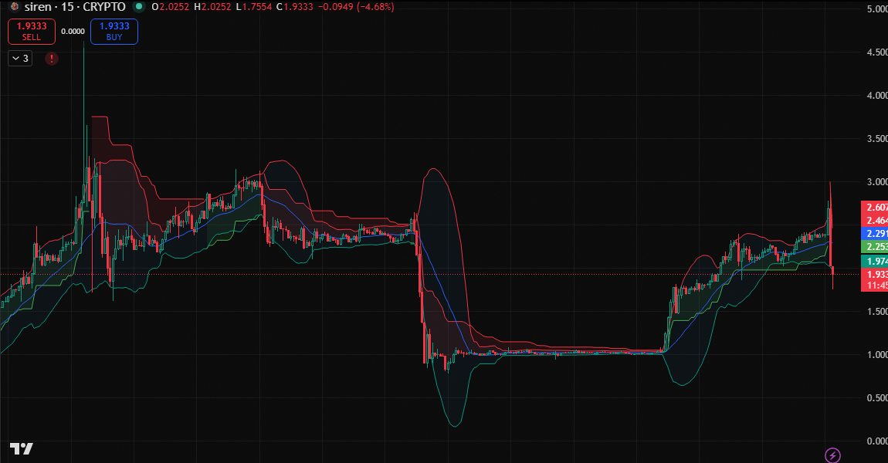This screenshot has width=888, height=463.
Task: Click the blue 2.291 price tag
Action: (x=874, y=233)
